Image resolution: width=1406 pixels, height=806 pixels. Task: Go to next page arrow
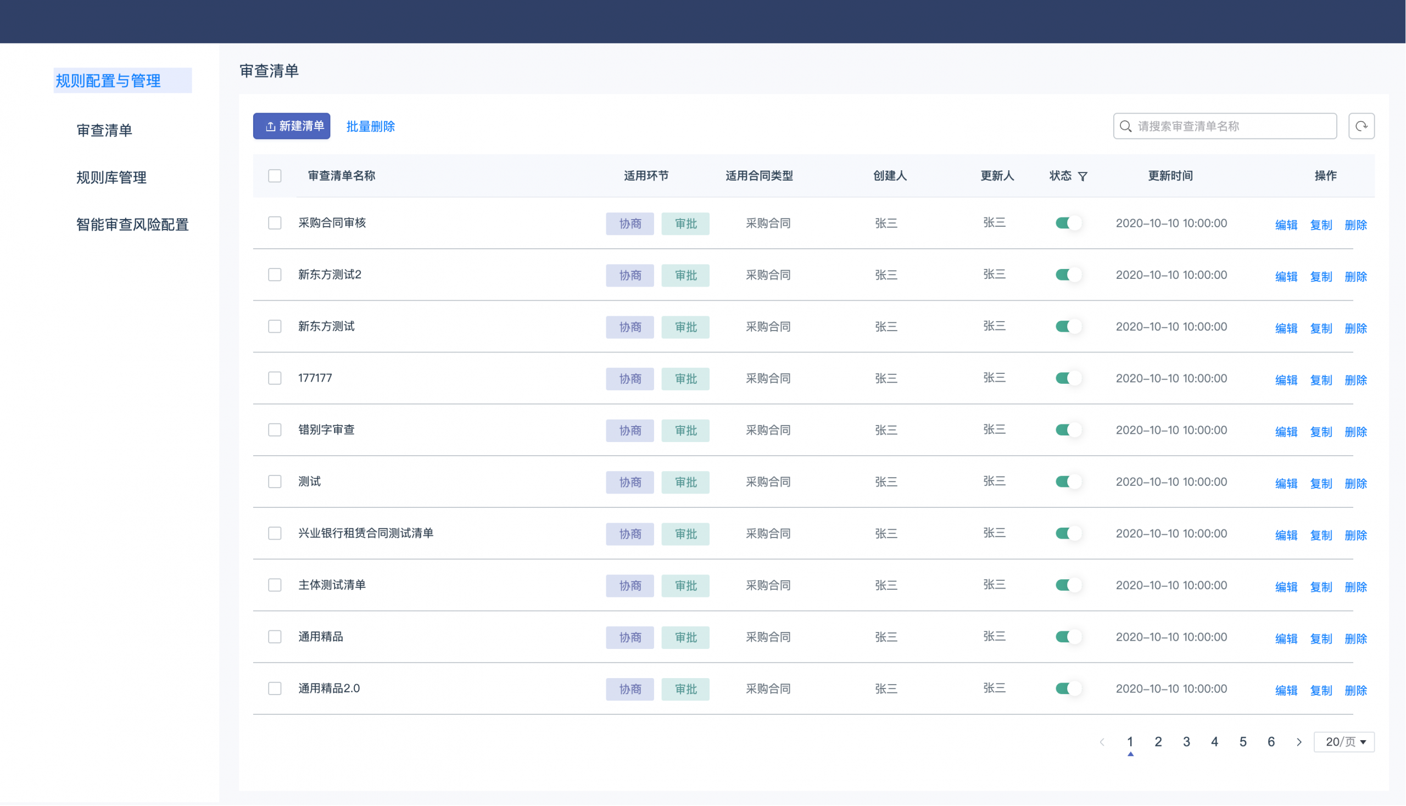tap(1298, 742)
